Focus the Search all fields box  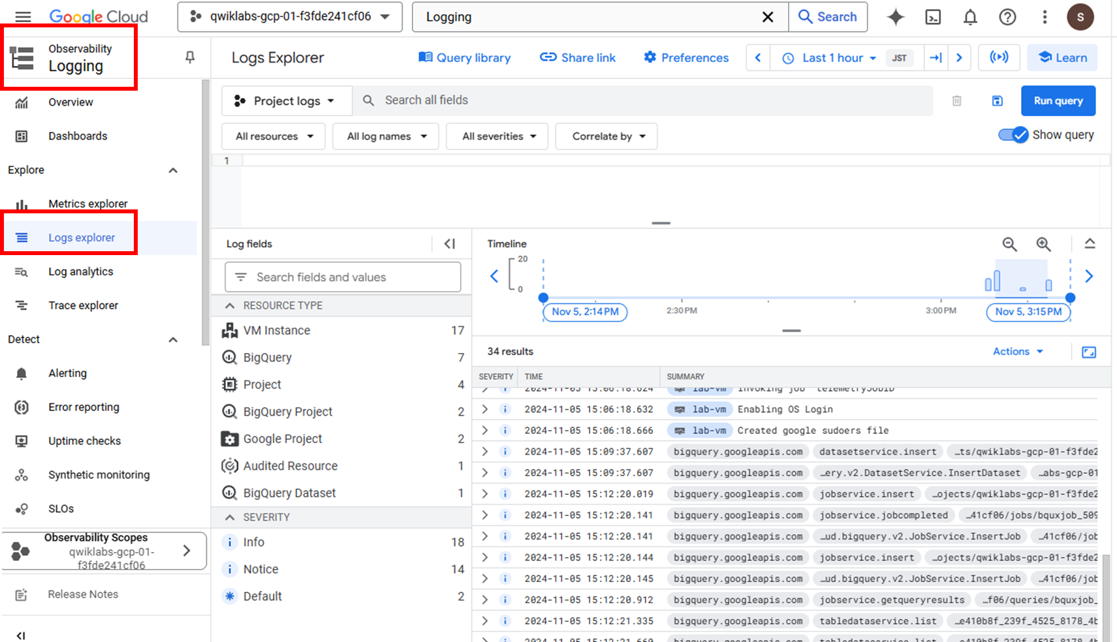tap(643, 100)
